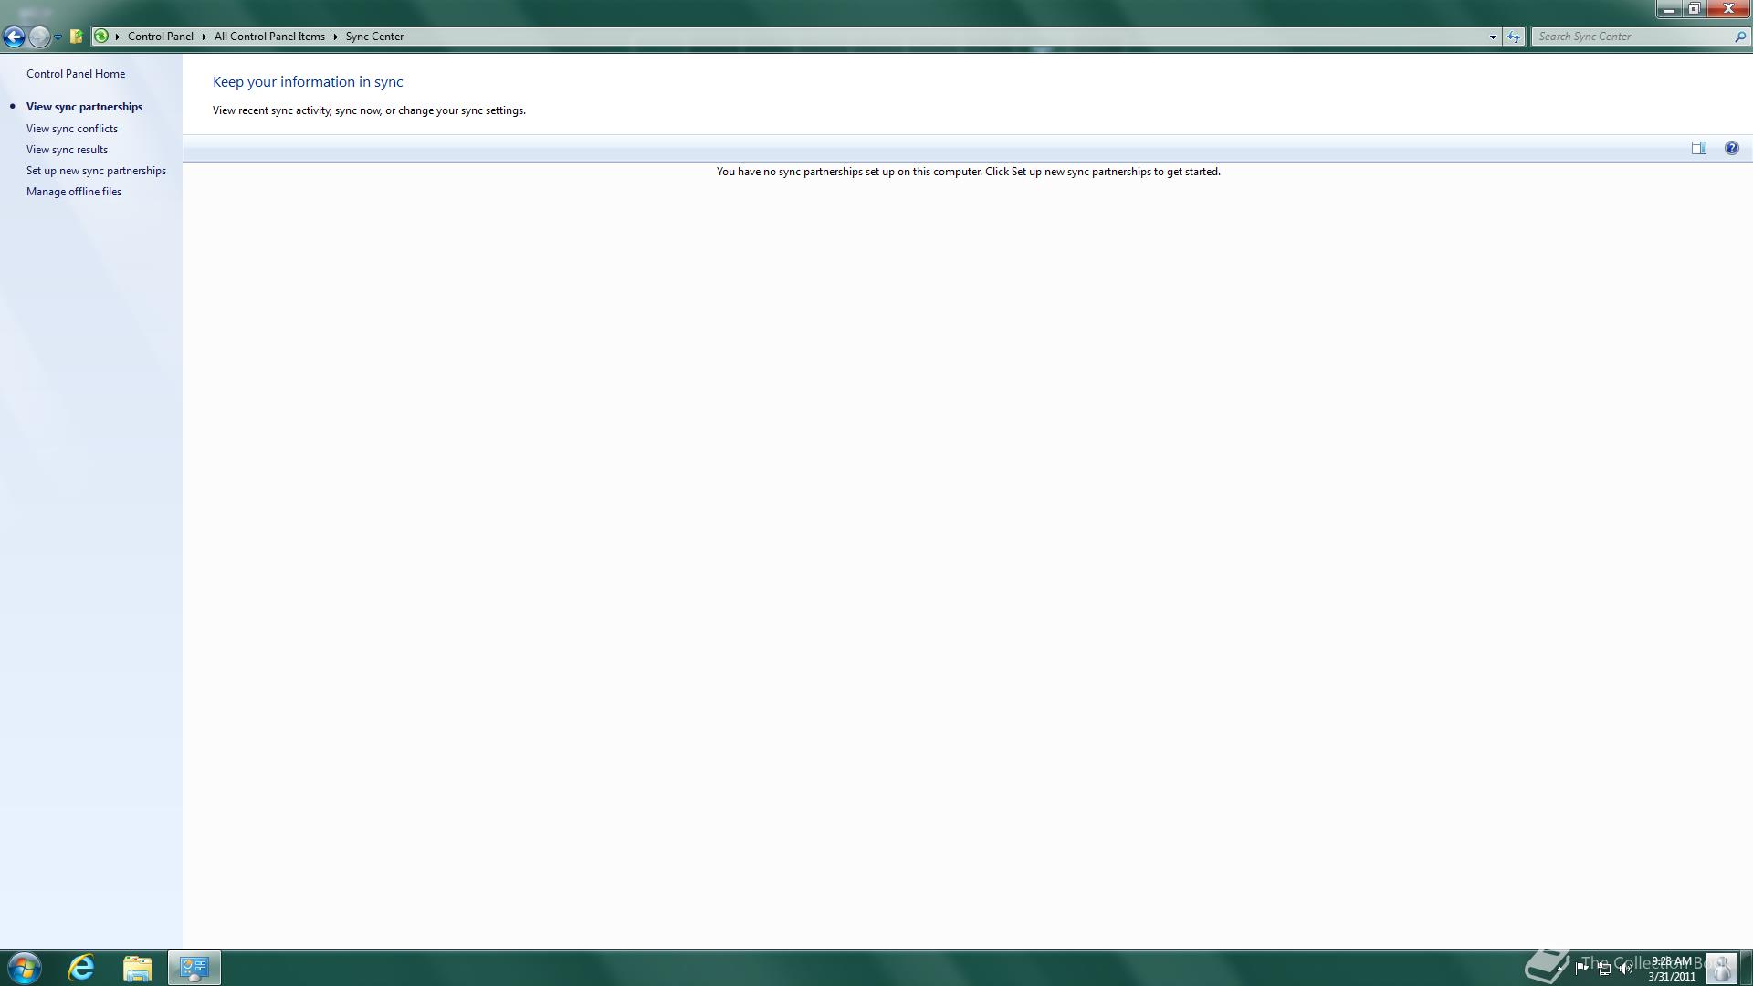Open the help question mark icon
This screenshot has width=1753, height=986.
1731,148
